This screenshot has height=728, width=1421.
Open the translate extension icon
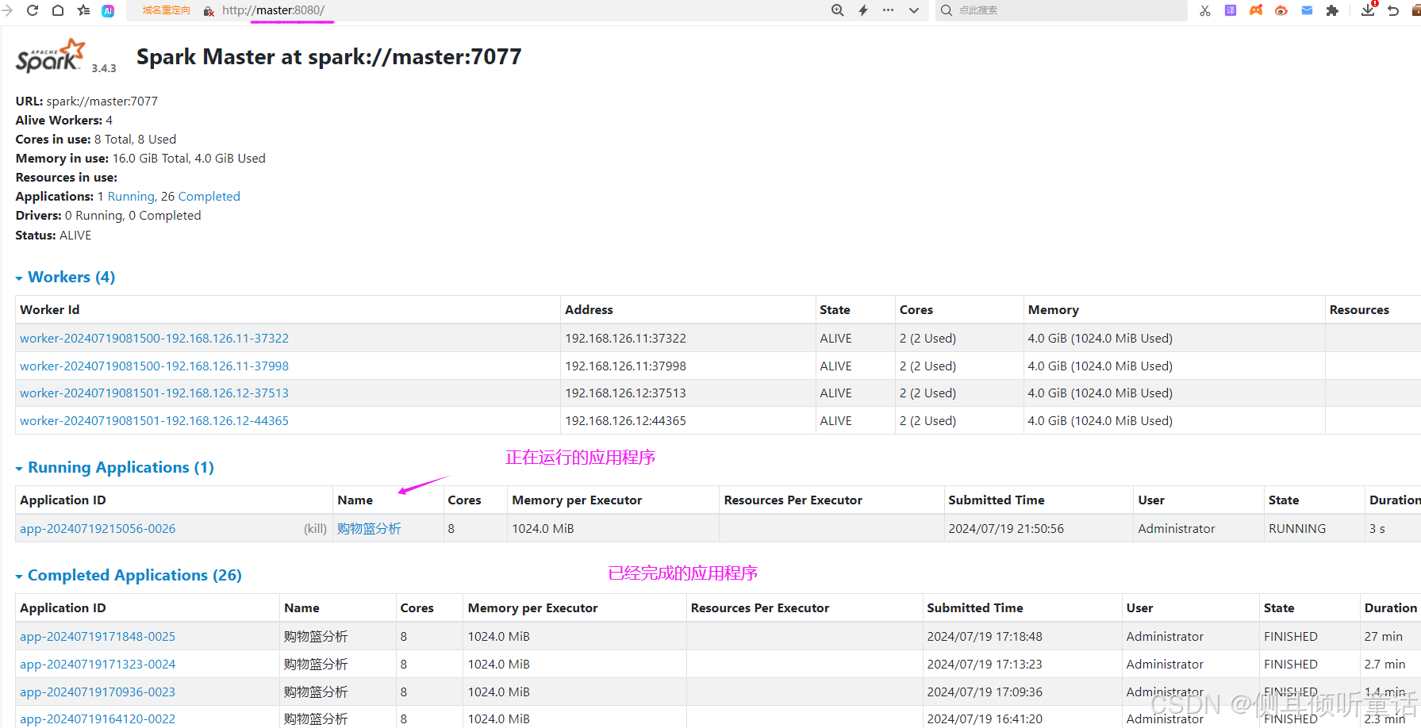tap(1231, 10)
